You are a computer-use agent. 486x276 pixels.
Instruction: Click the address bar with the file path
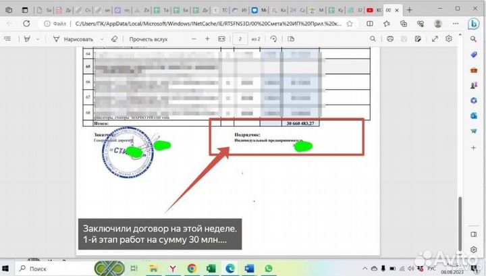(208, 24)
